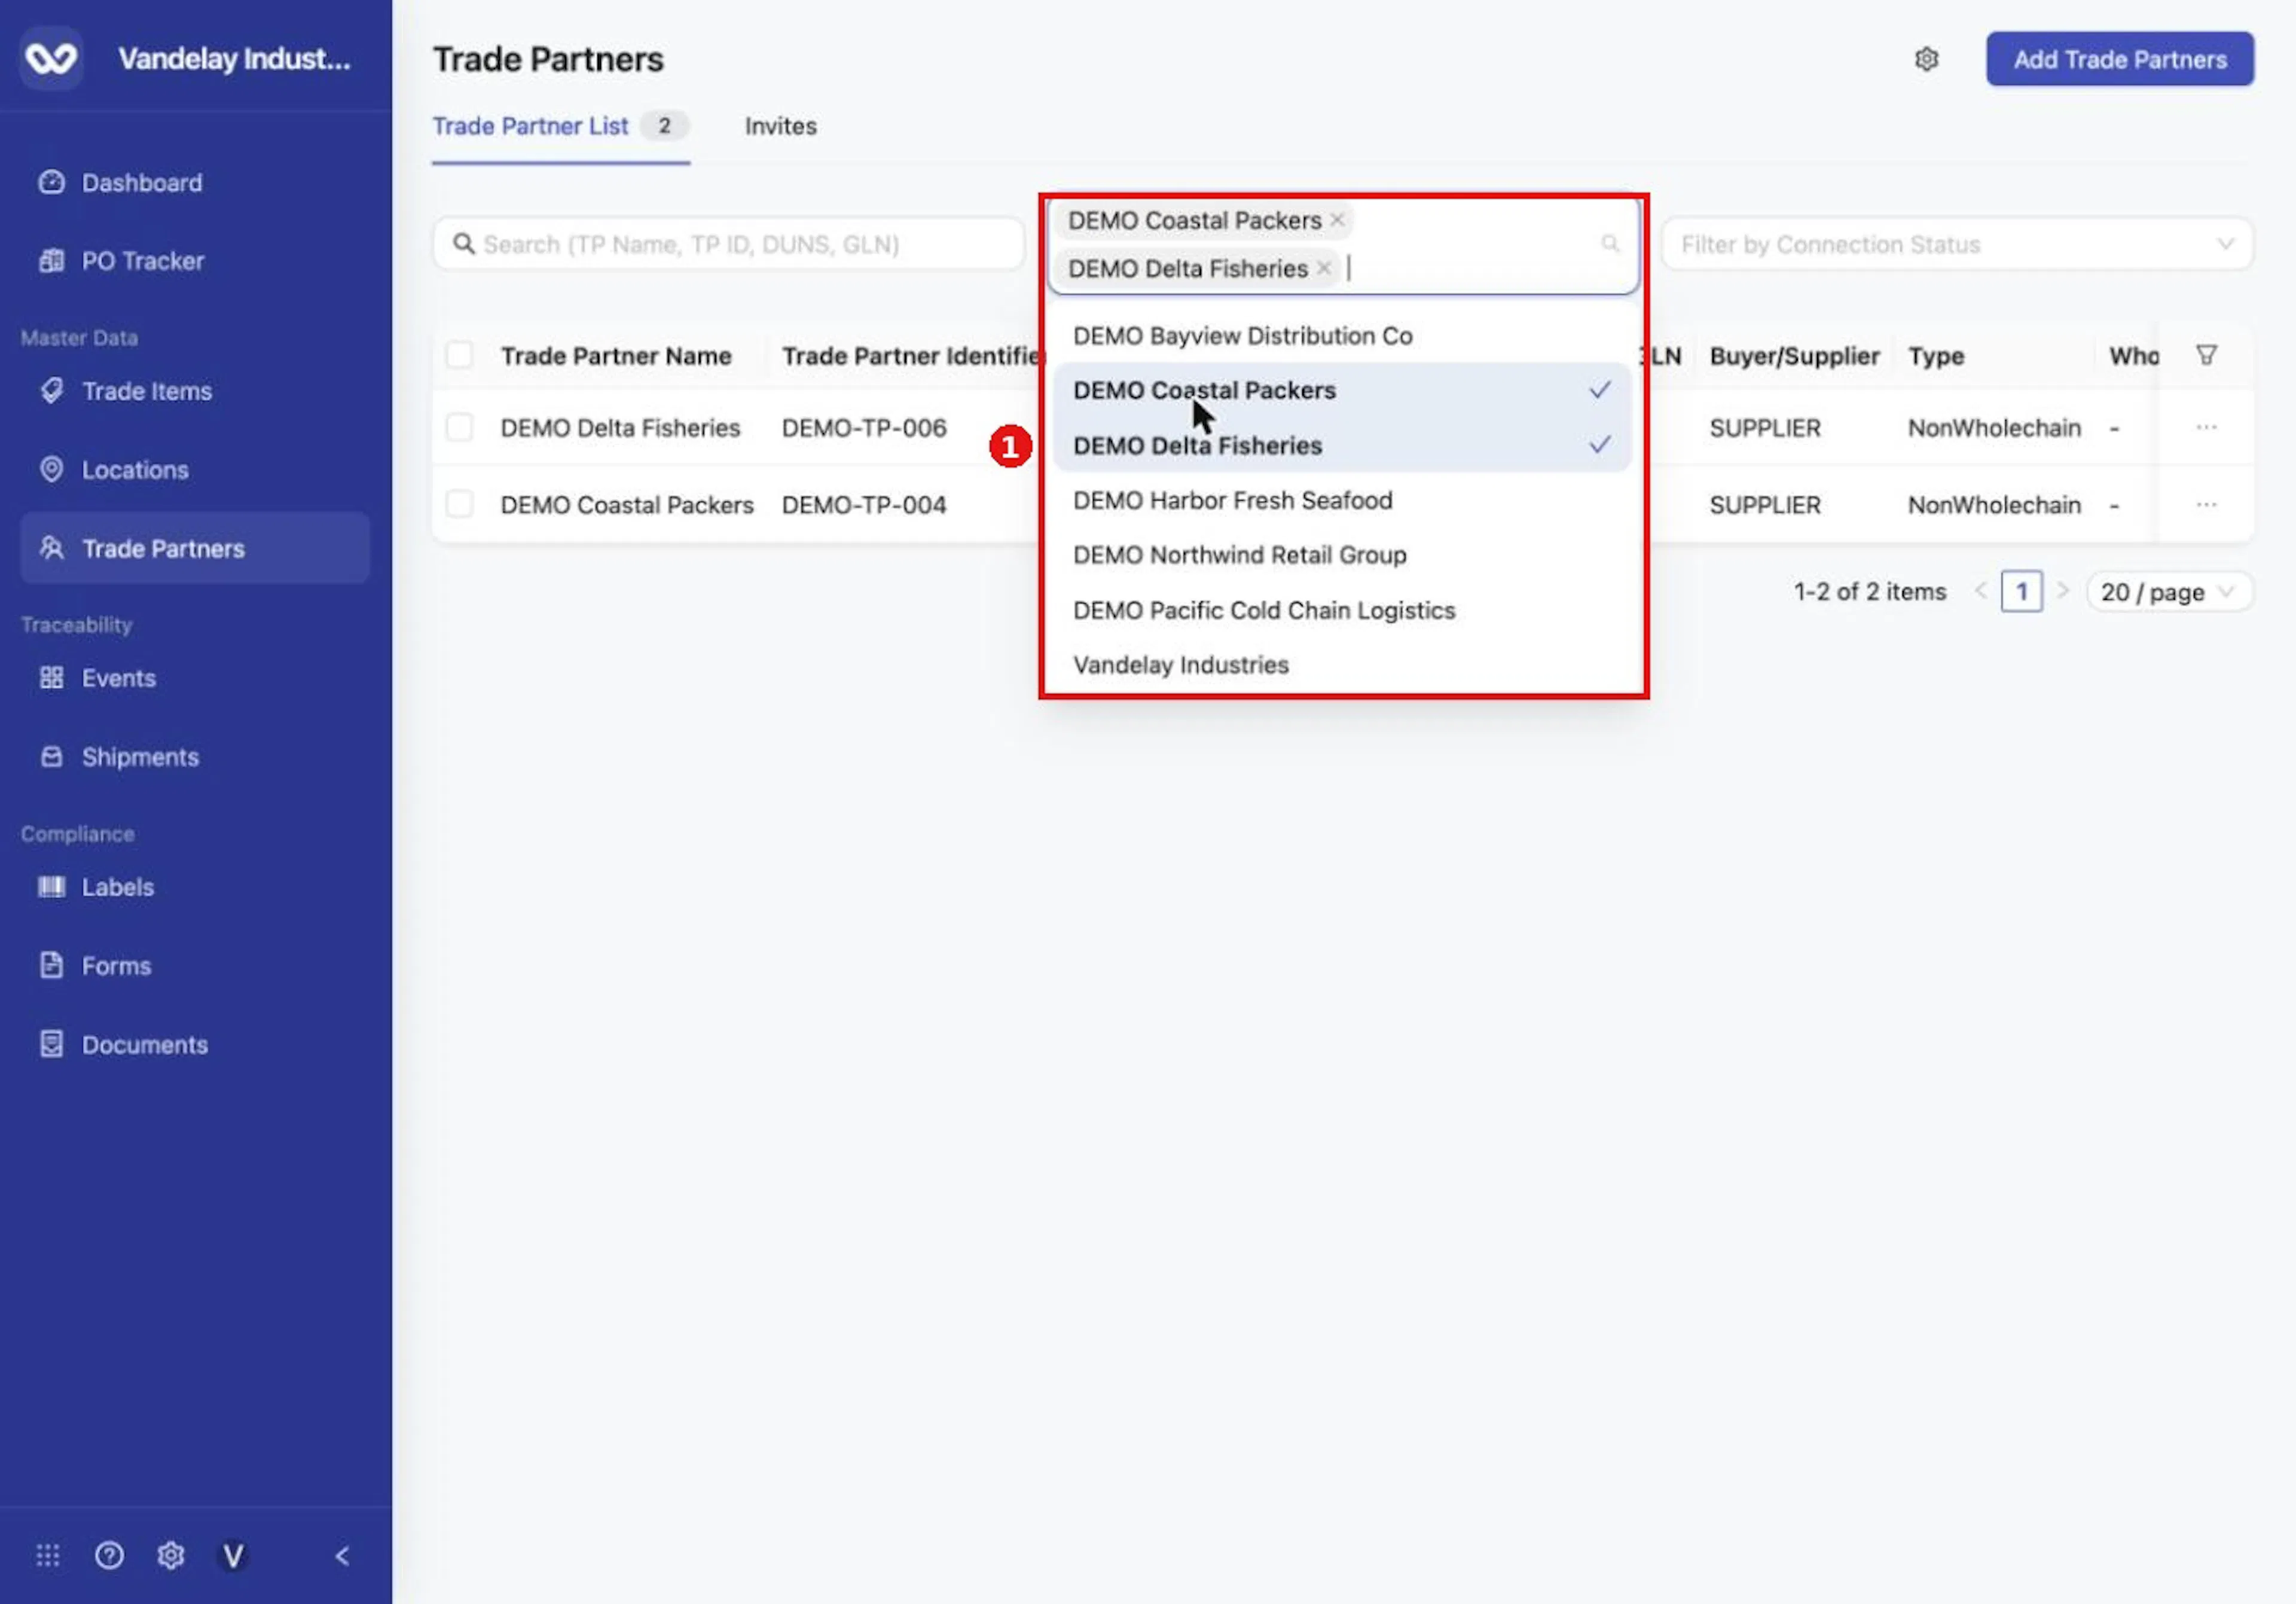The width and height of the screenshot is (2296, 1604).
Task: Open table settings gear near Add Trade Partners
Action: (x=1926, y=59)
